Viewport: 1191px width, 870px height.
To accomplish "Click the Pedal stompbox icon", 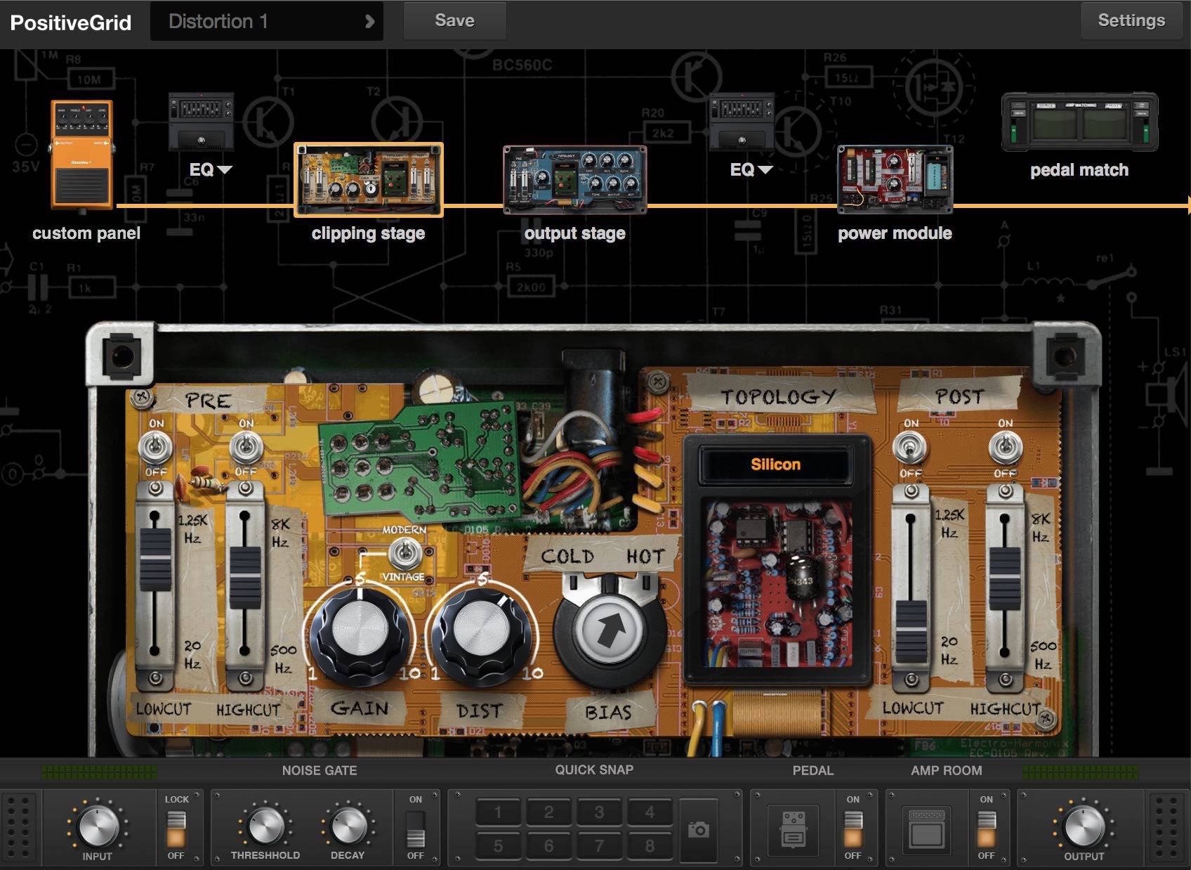I will (794, 830).
